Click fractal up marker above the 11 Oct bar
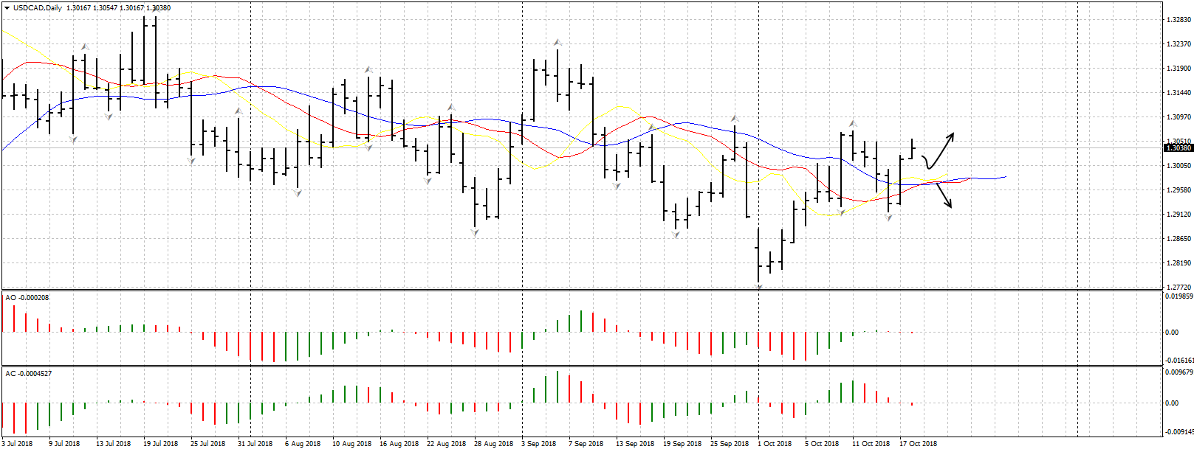The height and width of the screenshot is (452, 1194). 852,123
